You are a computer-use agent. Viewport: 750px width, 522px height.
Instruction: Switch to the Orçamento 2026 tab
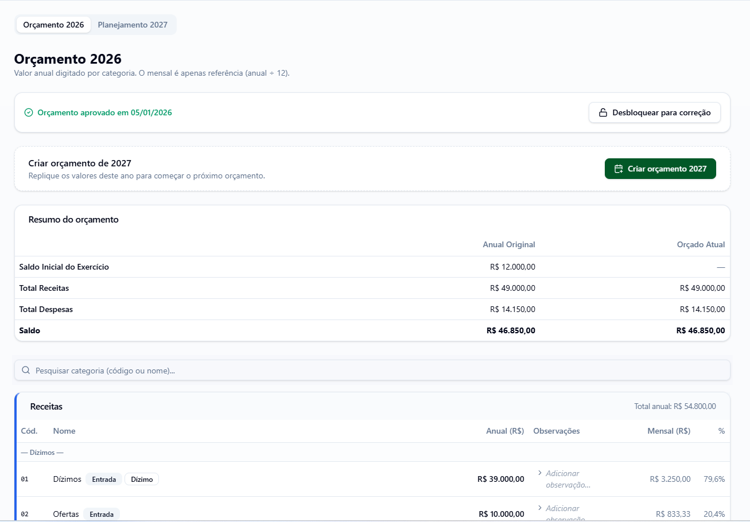53,25
